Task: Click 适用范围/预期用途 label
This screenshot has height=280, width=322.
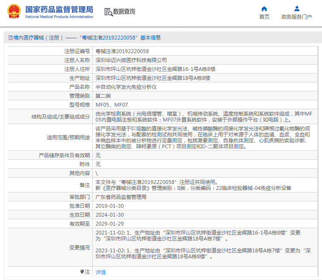Action: pos(68,137)
